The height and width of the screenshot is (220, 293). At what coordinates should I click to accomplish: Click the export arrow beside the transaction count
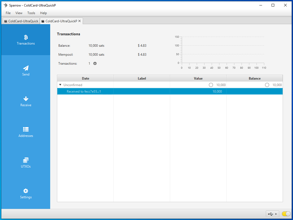pyautogui.click(x=95, y=63)
